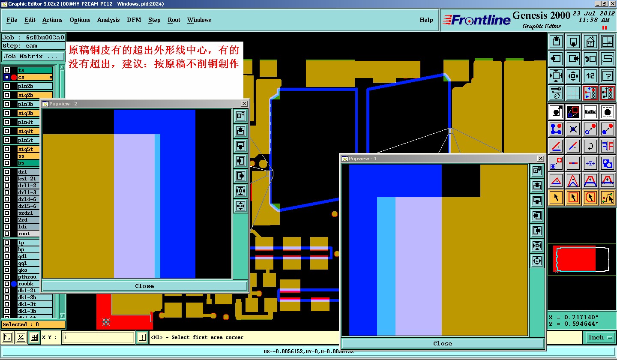Click the 1:2 zoom scale icon
Image resolution: width=617 pixels, height=360 pixels.
click(x=590, y=76)
